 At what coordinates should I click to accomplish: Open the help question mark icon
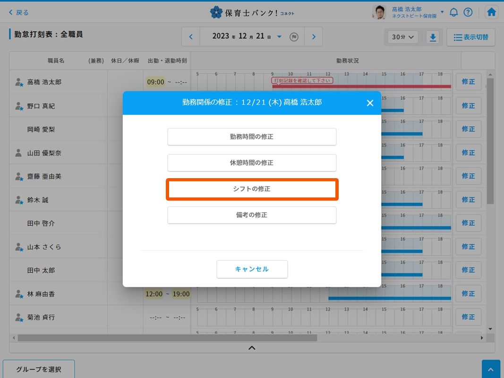(468, 12)
